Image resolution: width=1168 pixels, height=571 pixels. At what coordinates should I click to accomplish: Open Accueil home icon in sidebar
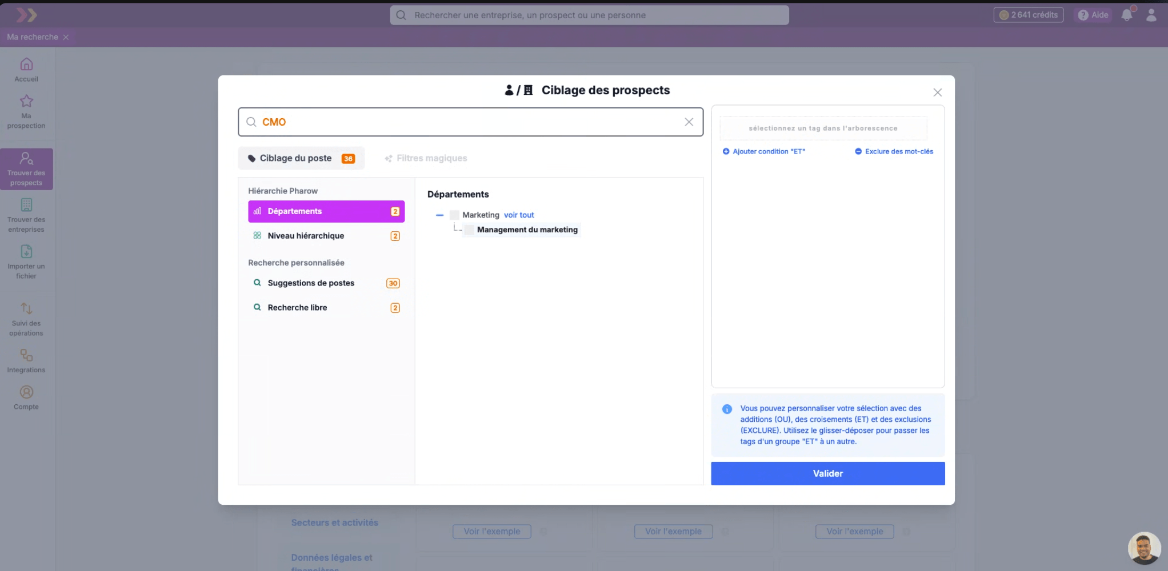[26, 64]
